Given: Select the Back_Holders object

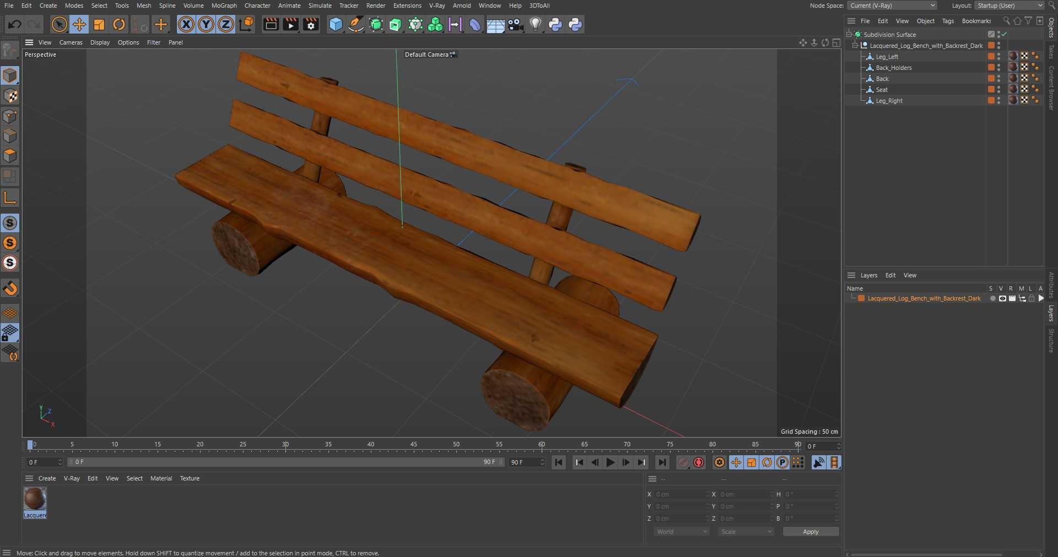Looking at the screenshot, I should [x=893, y=68].
